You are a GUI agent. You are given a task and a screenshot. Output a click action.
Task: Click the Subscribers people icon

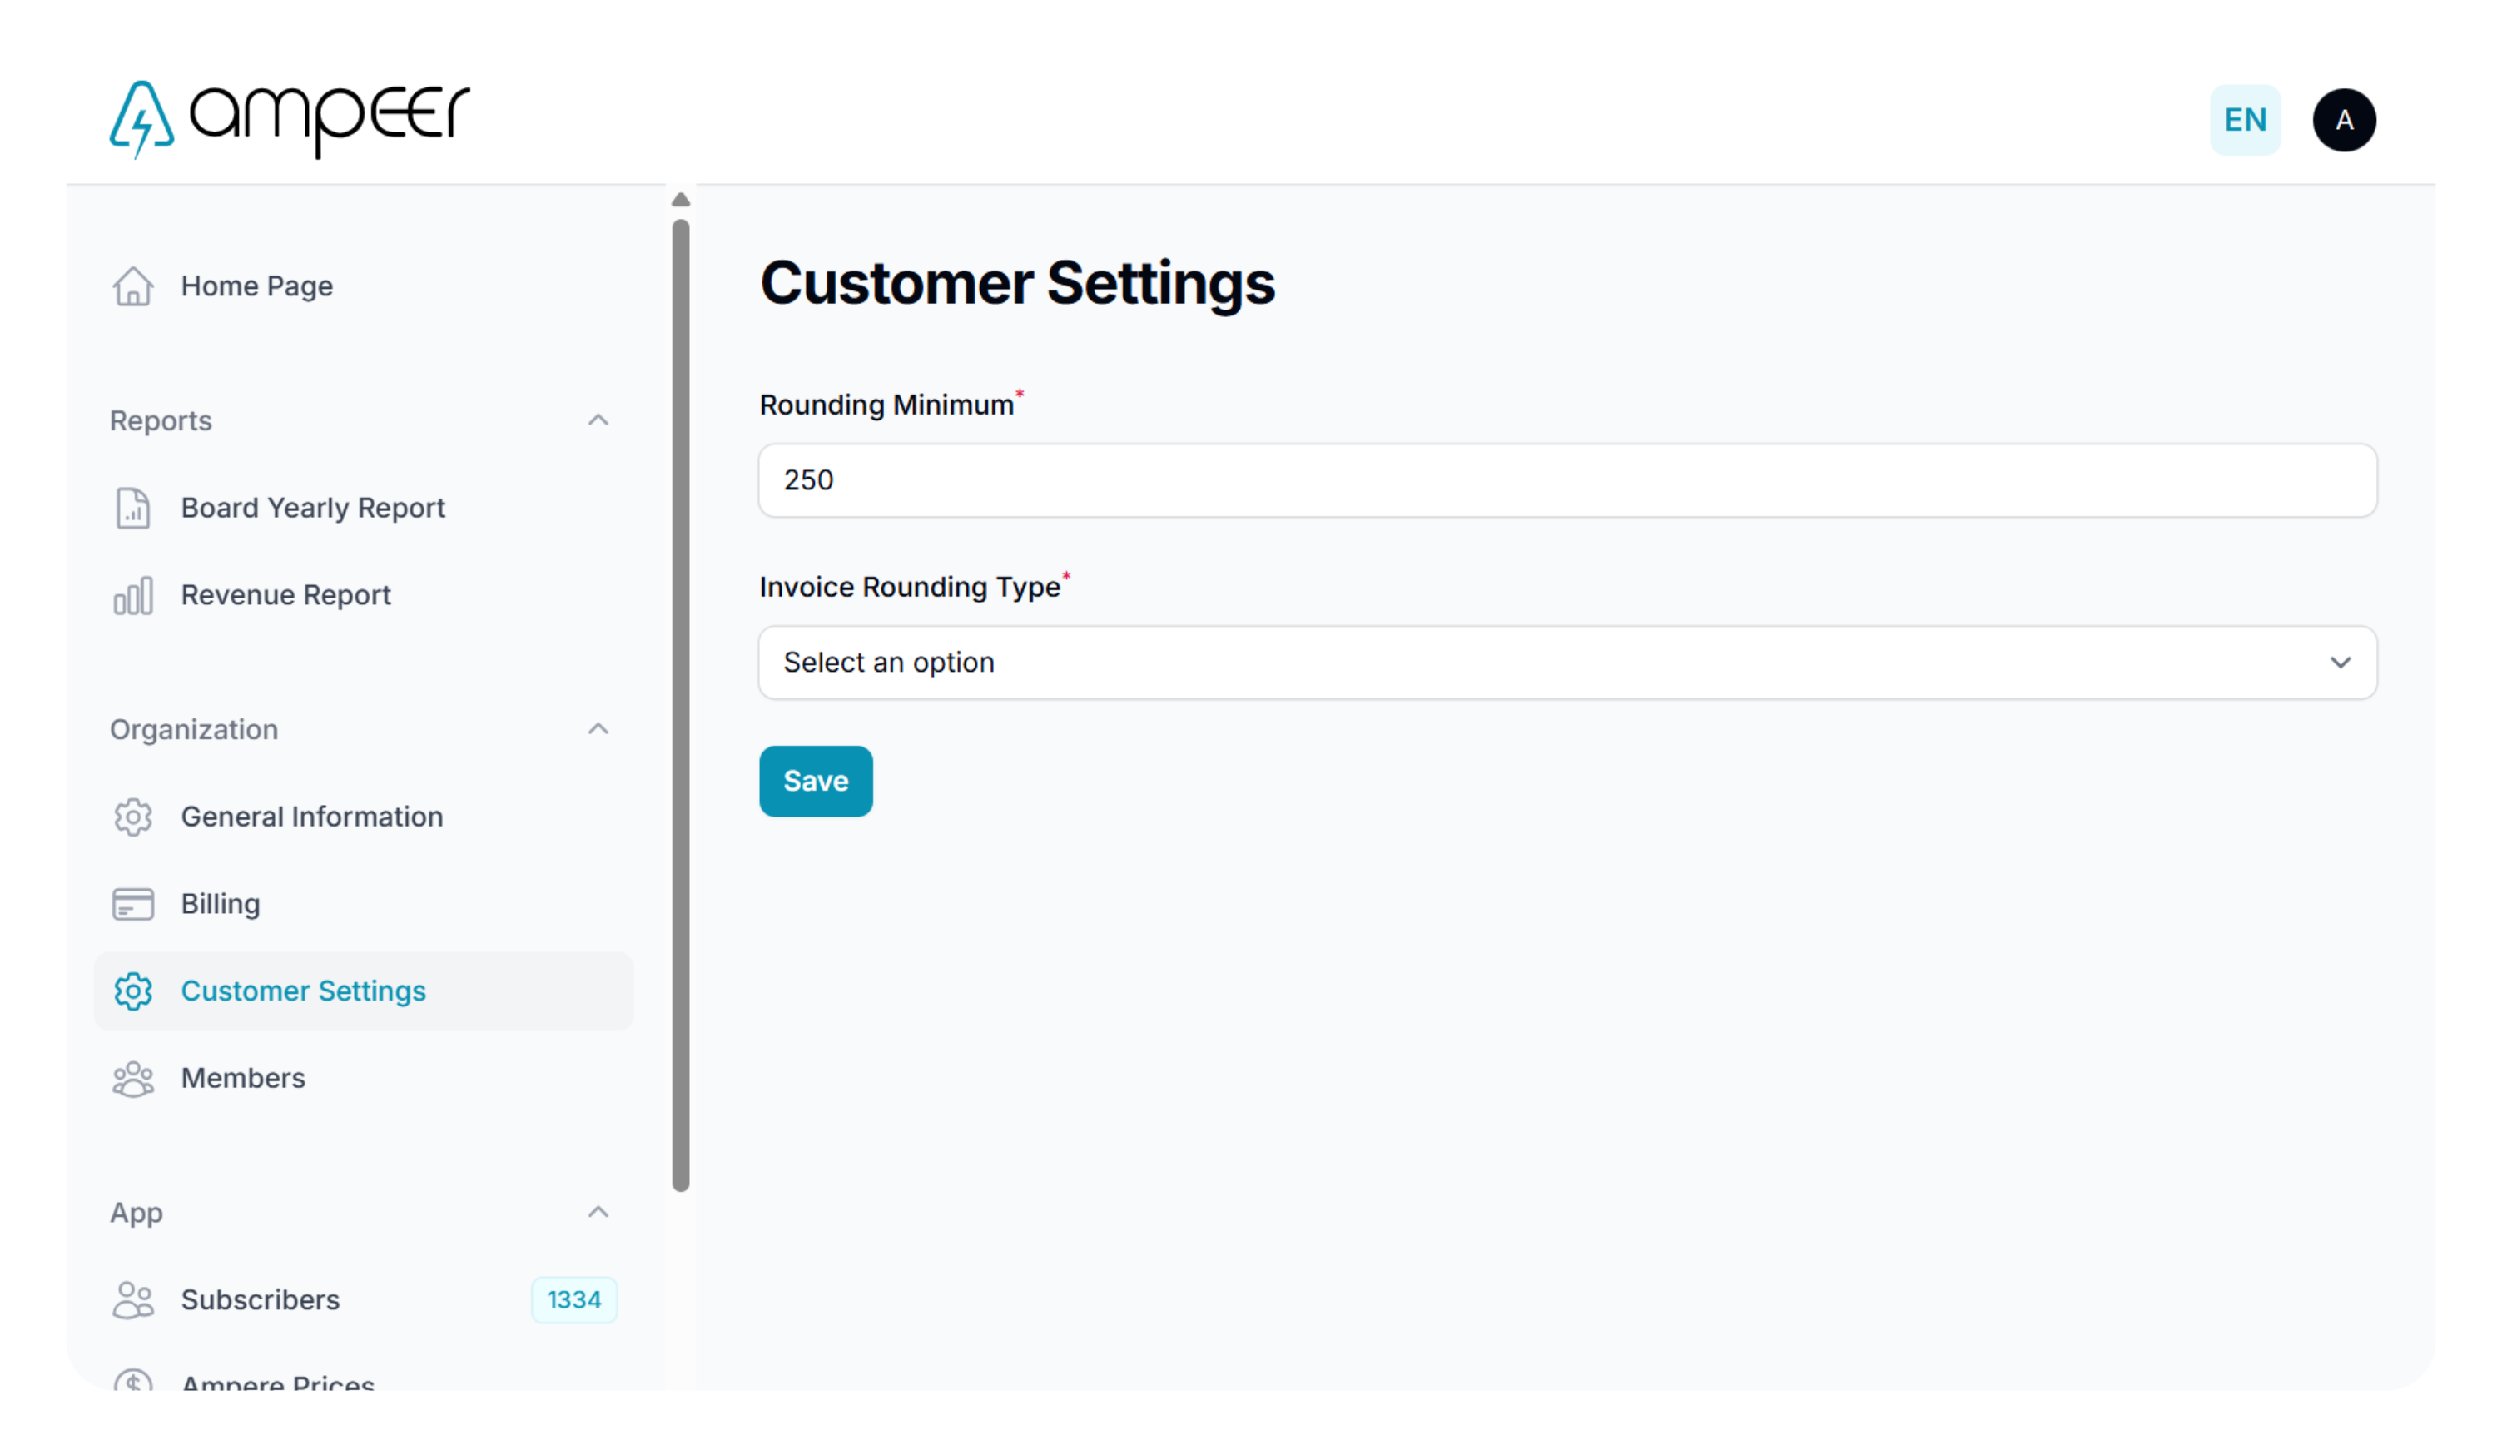133,1301
